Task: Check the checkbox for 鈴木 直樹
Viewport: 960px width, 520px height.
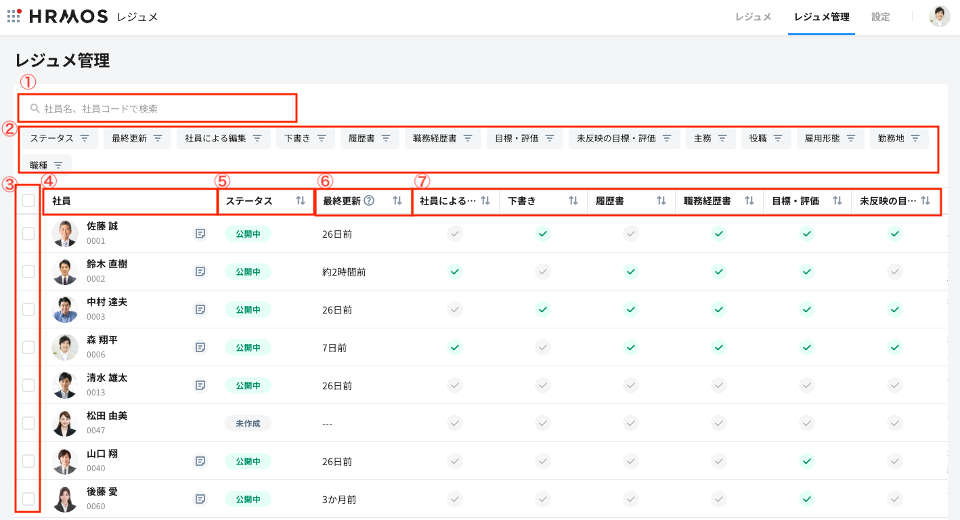Action: coord(28,272)
